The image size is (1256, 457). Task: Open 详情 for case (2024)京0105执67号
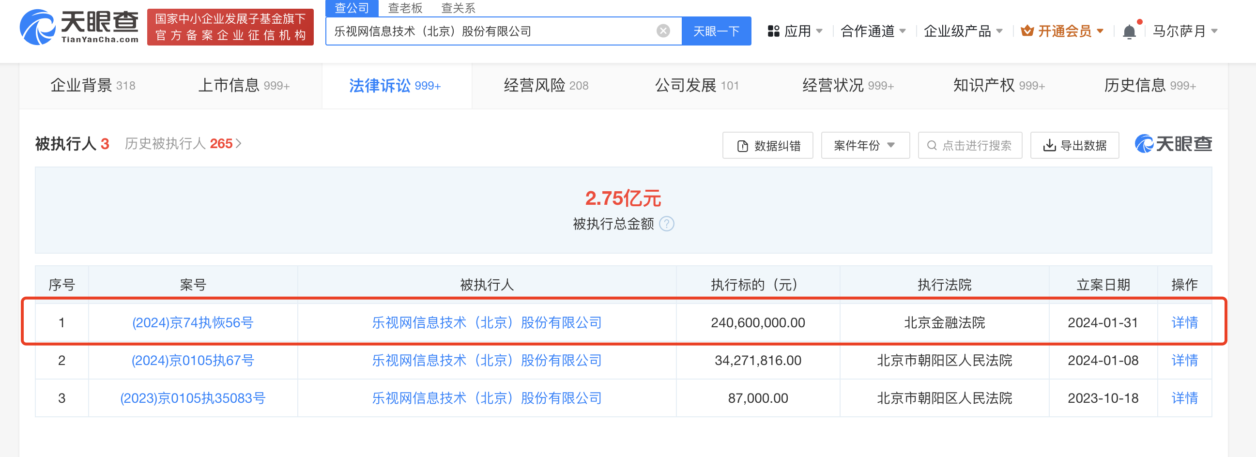click(1184, 361)
